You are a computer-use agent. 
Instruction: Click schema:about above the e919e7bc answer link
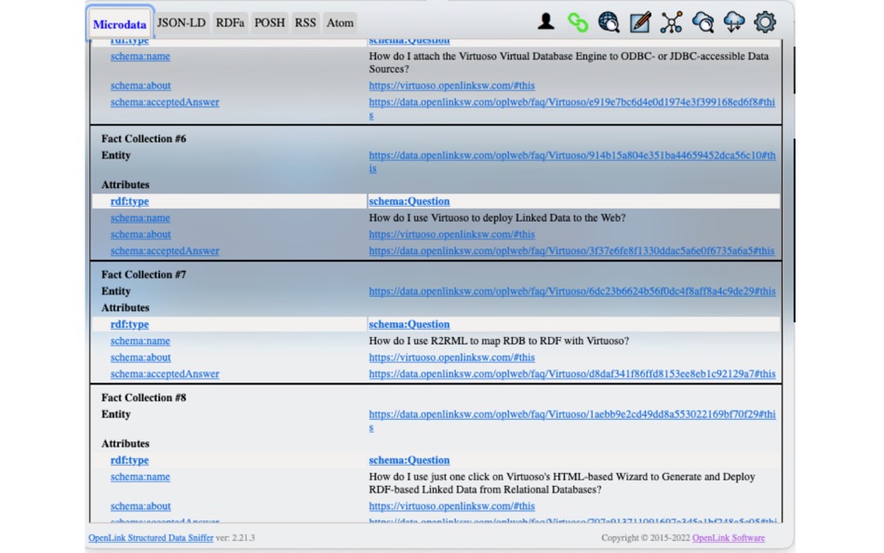tap(141, 86)
